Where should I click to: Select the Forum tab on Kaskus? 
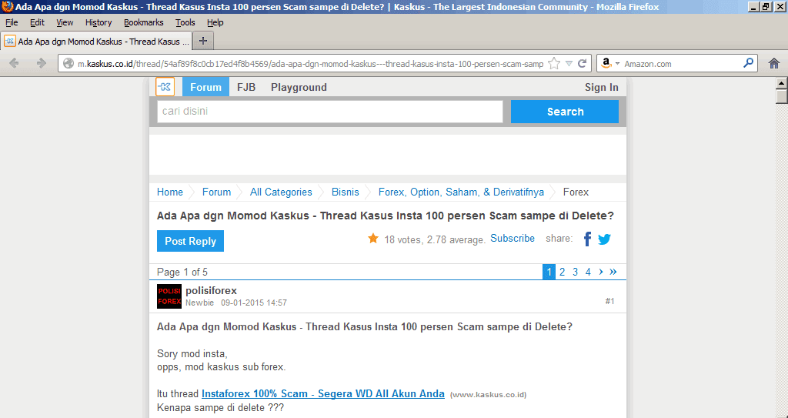point(205,87)
